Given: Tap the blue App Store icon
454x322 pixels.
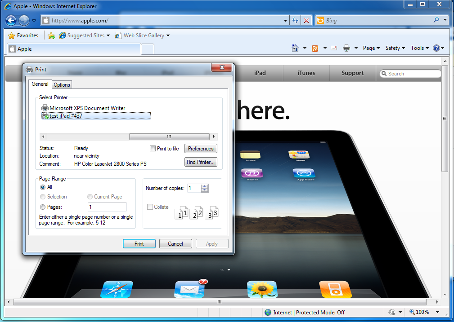Looking at the screenshot, I should [304, 173].
